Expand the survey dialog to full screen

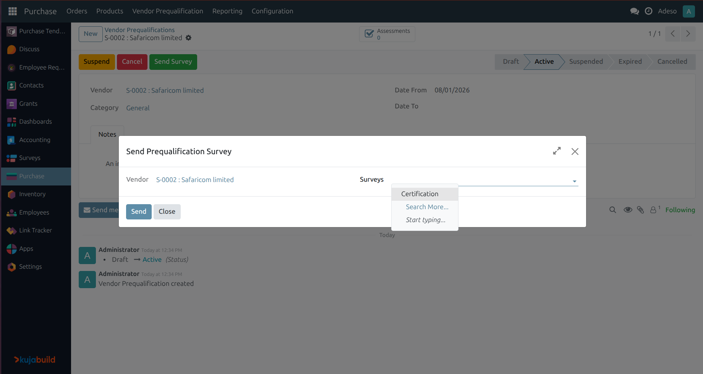click(557, 151)
